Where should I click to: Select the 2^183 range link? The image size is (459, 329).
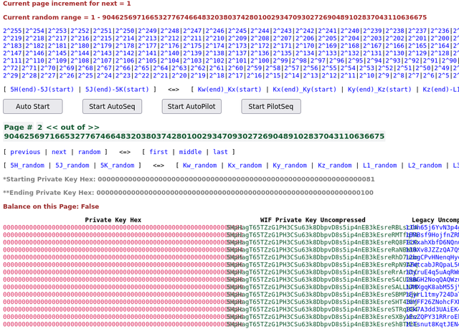click(x=12, y=46)
